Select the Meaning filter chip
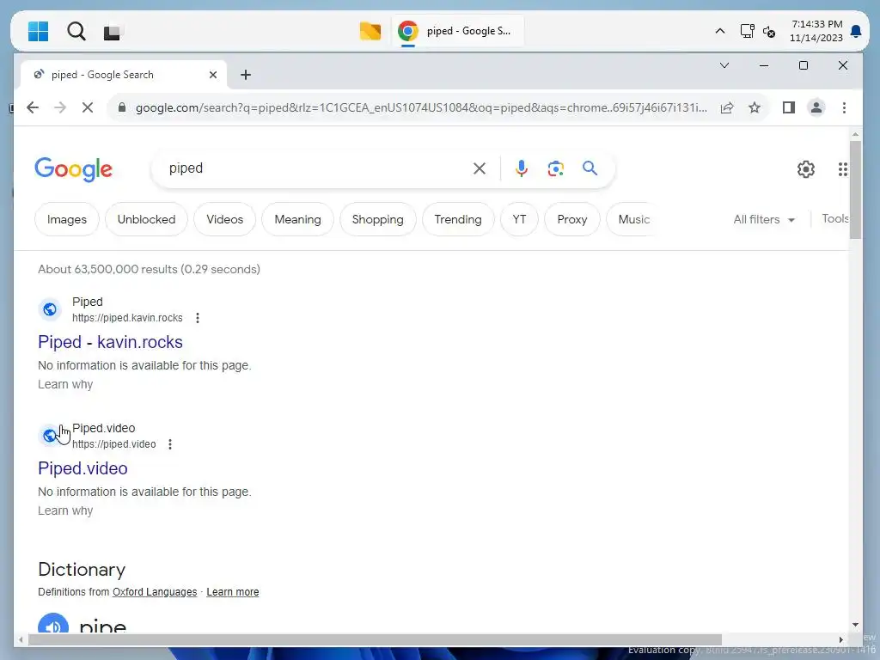Viewport: 880px width, 660px height. 297,219
